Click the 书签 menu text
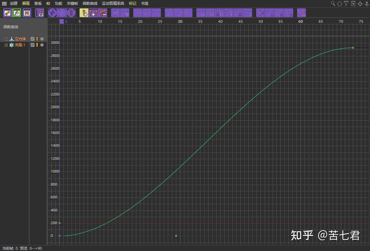 pos(144,3)
